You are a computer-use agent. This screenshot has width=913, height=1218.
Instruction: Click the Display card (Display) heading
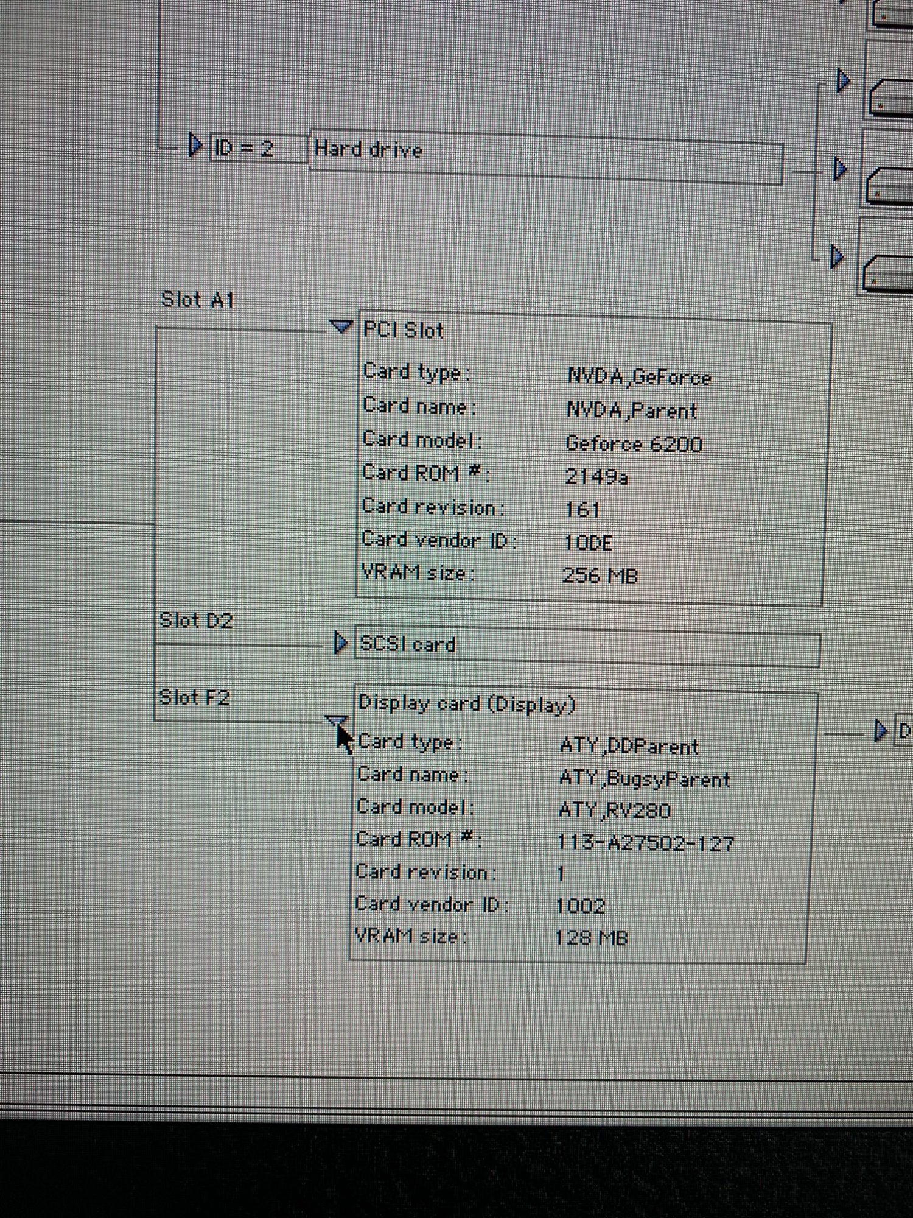pyautogui.click(x=467, y=704)
